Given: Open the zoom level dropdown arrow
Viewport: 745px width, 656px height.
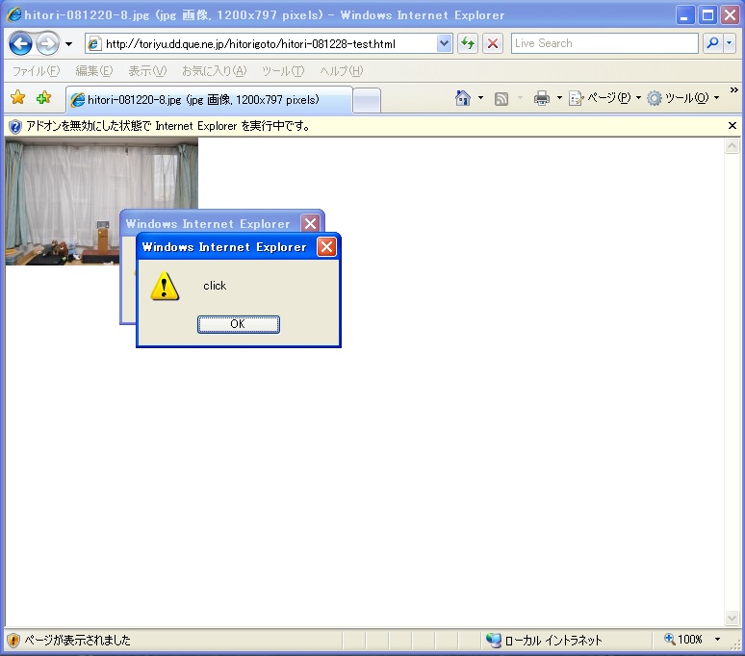Looking at the screenshot, I should pos(717,640).
